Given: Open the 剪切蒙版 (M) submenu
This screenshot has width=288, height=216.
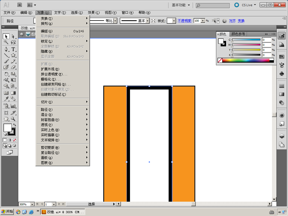Looking at the screenshot, I should point(63,147).
